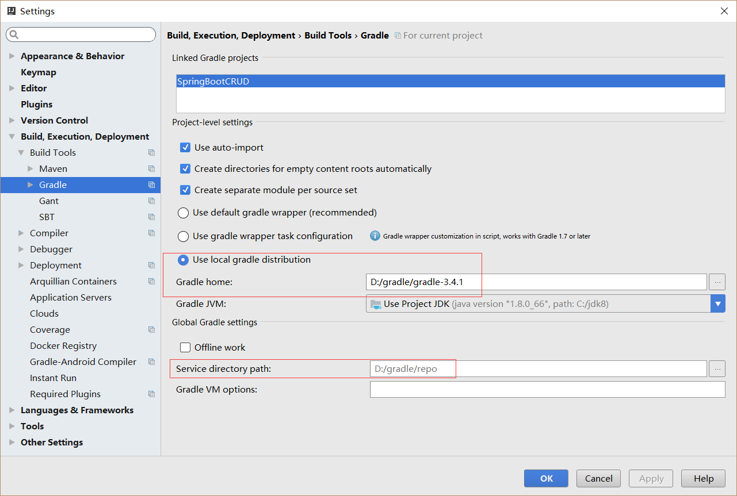Expand the Deployment node arrow
The height and width of the screenshot is (496, 737).
(21, 266)
